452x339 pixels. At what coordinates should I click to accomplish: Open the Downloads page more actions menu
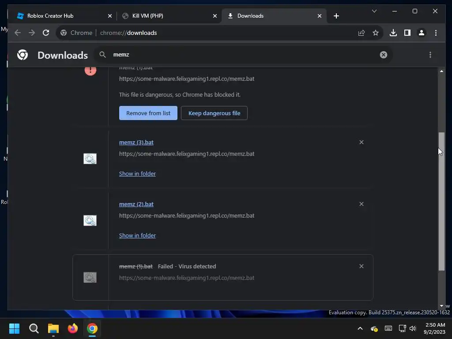430,55
